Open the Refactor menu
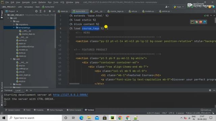 coord(42,2)
